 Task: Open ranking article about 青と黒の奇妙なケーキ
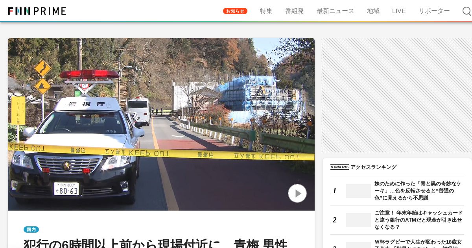pos(418,191)
